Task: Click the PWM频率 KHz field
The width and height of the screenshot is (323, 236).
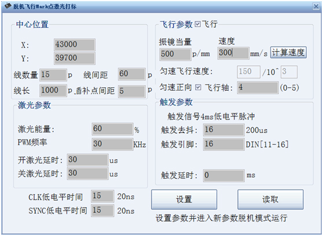Action: click(x=112, y=144)
